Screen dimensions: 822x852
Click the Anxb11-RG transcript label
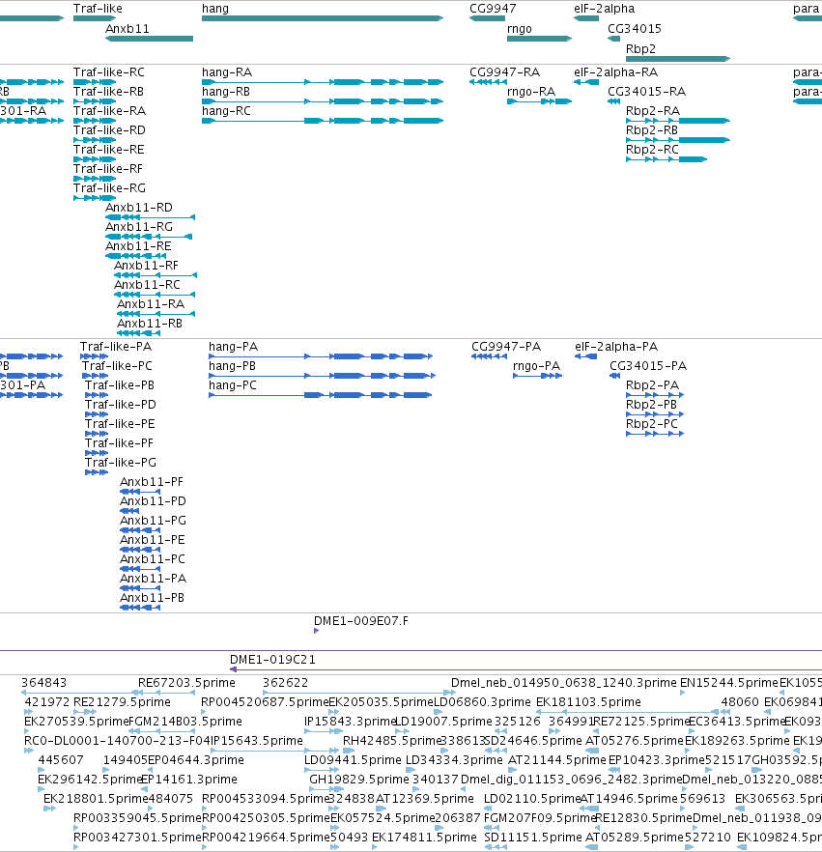click(x=138, y=227)
